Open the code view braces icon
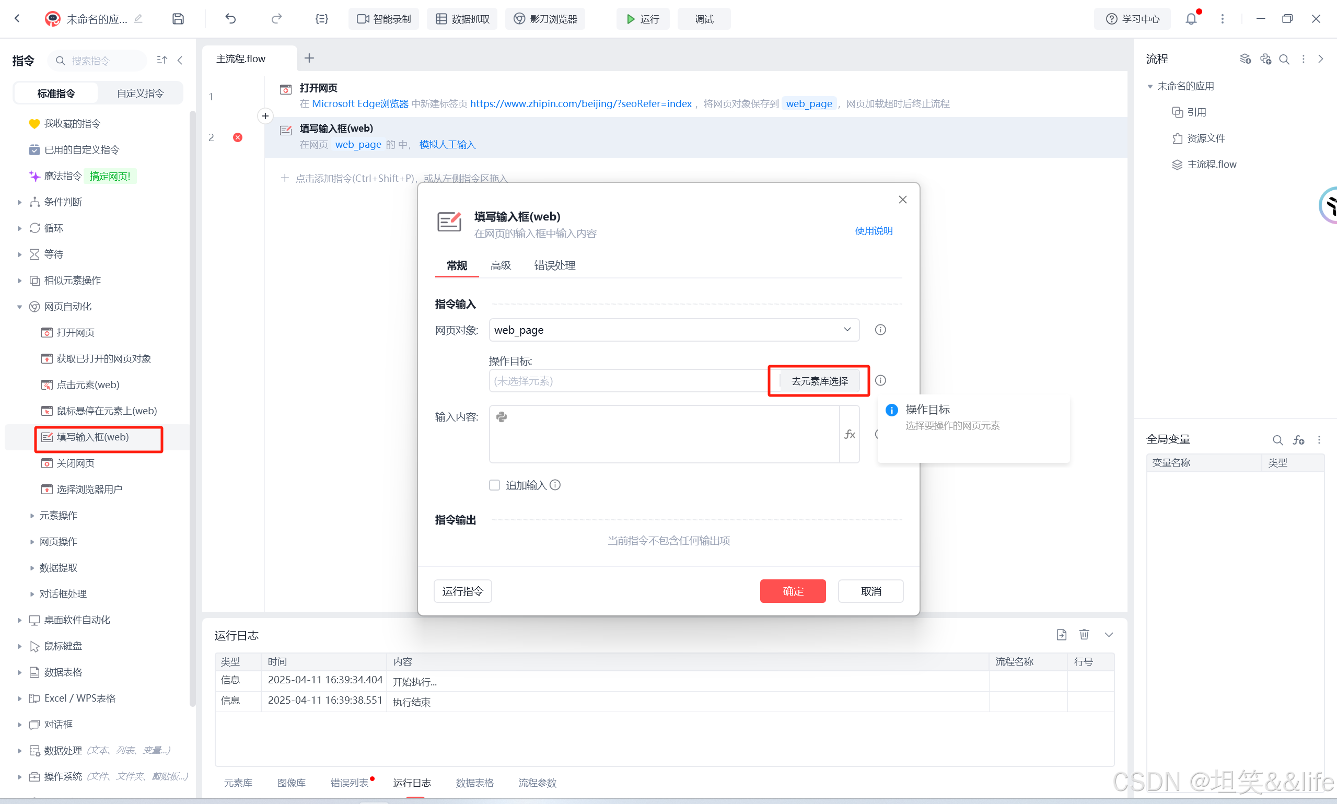This screenshot has height=804, width=1337. (x=321, y=19)
